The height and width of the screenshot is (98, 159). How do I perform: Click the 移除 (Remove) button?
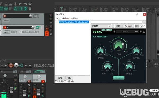click(x=69, y=78)
